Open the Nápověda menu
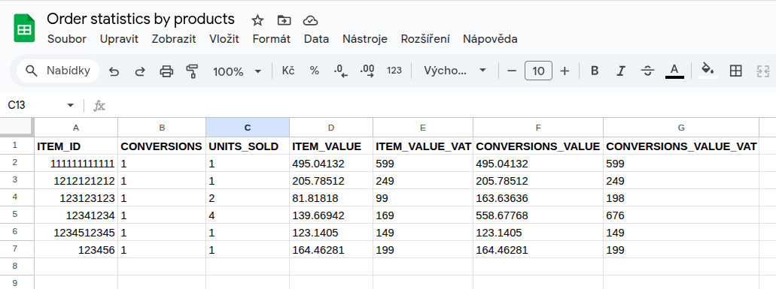 click(x=490, y=39)
